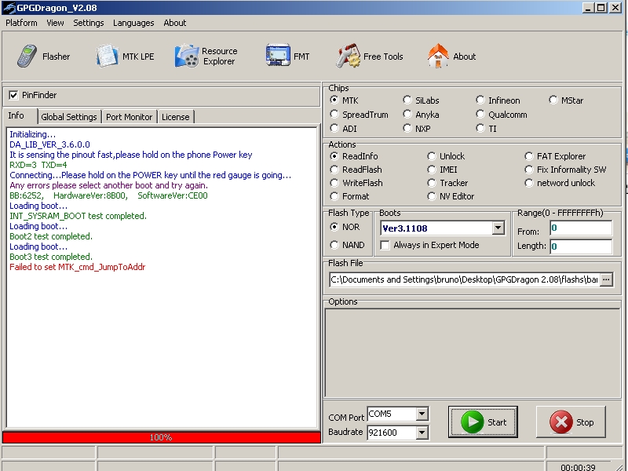Open the Settings menu
This screenshot has height=471, width=628.
(x=89, y=23)
